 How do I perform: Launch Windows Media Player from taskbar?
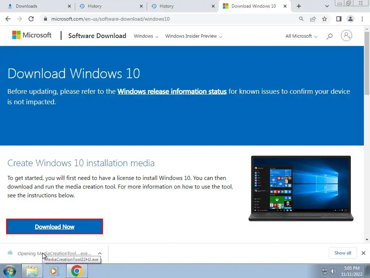(x=54, y=271)
